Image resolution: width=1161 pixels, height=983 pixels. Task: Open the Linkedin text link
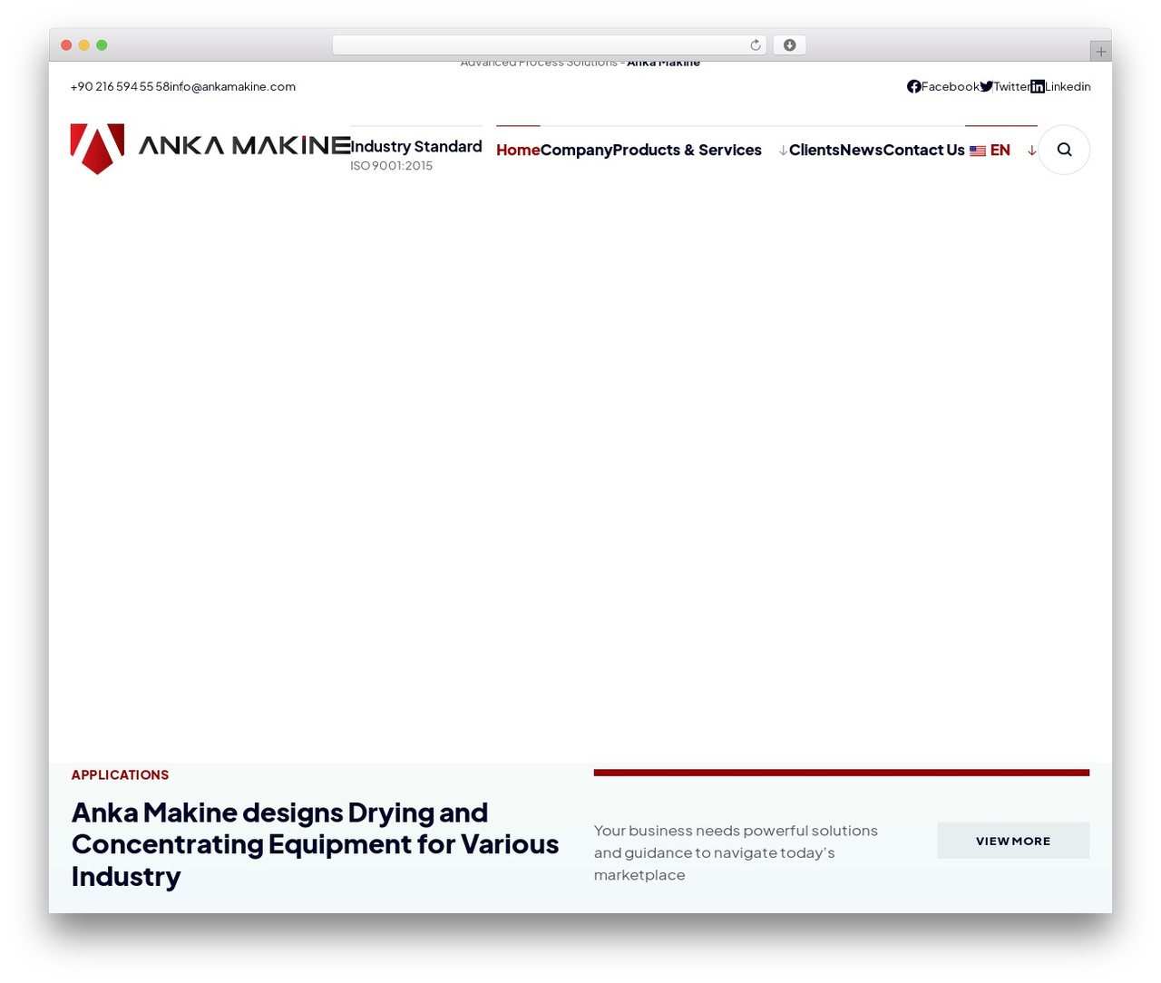click(x=1068, y=86)
